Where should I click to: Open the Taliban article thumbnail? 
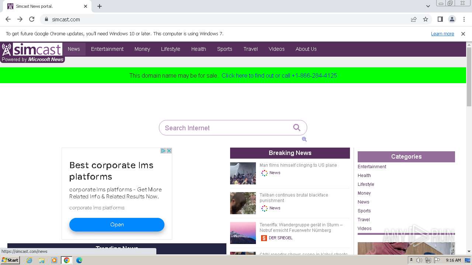(243, 203)
